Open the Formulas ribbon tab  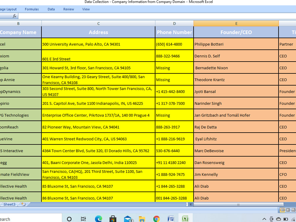click(32, 9)
